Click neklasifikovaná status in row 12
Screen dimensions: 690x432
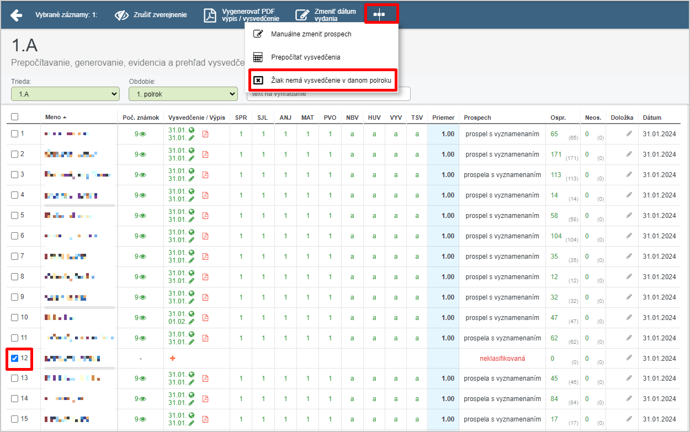pos(502,359)
